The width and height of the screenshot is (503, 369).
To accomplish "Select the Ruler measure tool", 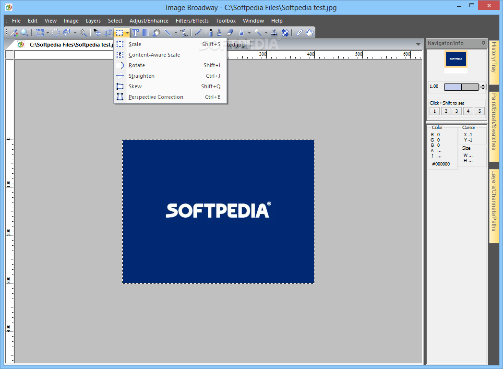I will pyautogui.click(x=299, y=32).
